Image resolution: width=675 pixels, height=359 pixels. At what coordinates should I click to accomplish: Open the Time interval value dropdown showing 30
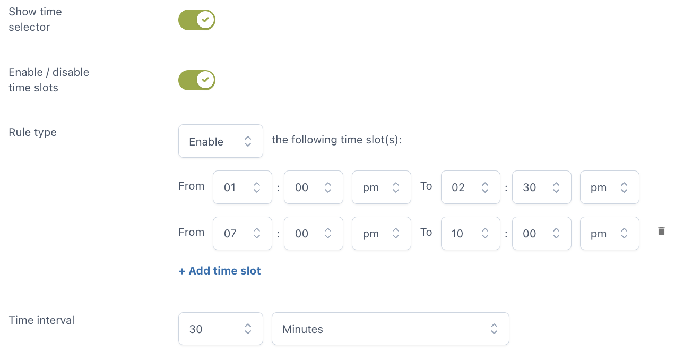[x=221, y=329]
